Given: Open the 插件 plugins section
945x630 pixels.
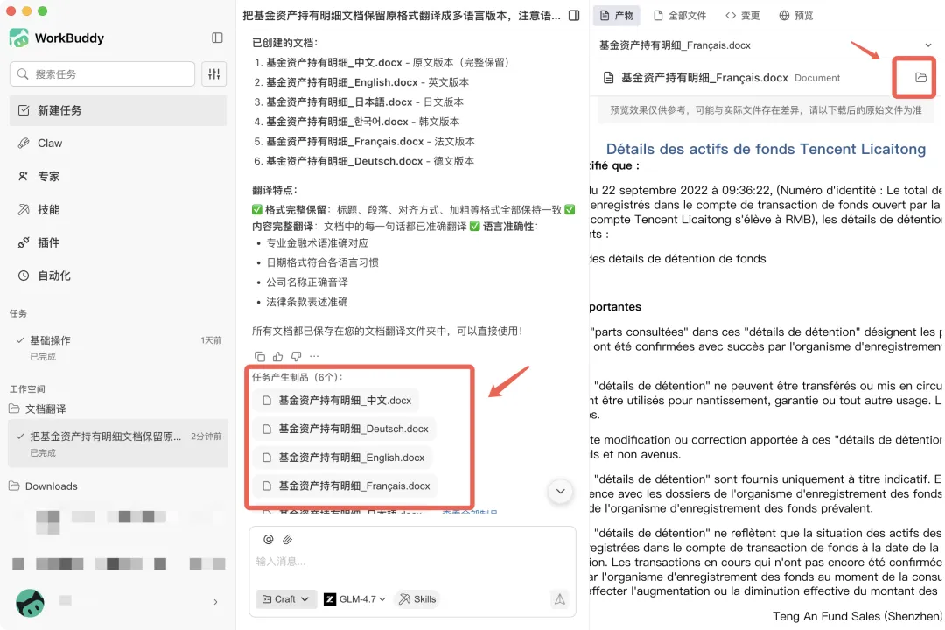Looking at the screenshot, I should point(118,243).
